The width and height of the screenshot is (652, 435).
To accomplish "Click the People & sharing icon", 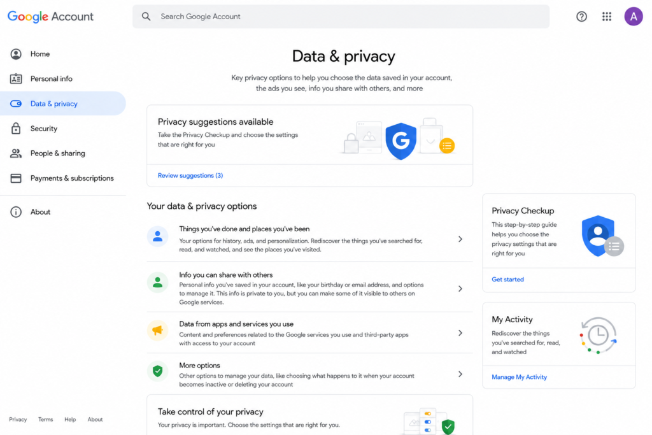I will pyautogui.click(x=16, y=153).
